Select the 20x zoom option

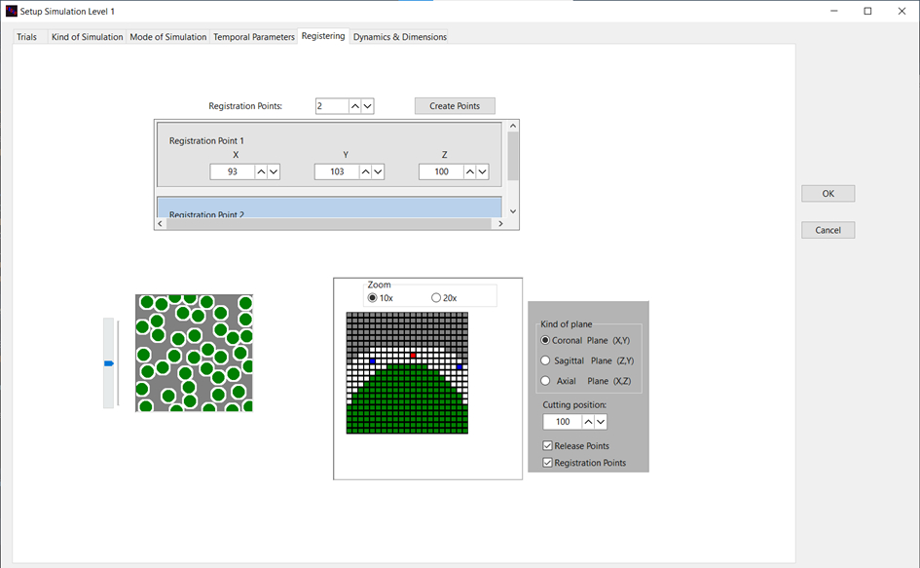point(436,297)
